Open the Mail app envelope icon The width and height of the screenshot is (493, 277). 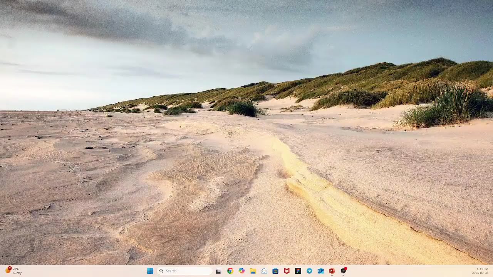coord(264,271)
